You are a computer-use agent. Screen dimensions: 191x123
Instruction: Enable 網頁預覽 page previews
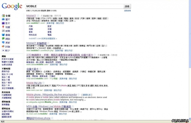(x=6, y=114)
